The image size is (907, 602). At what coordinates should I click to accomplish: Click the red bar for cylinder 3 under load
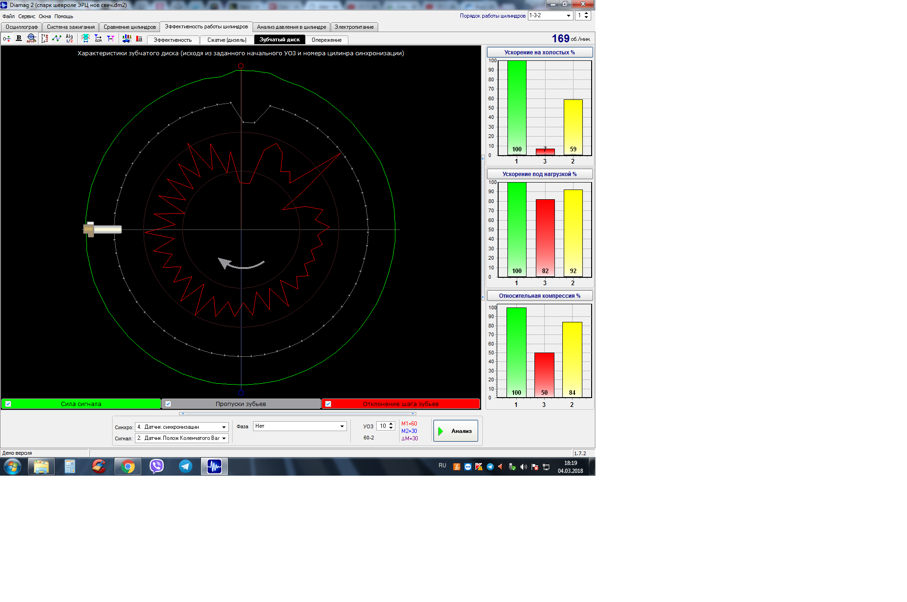coord(545,238)
